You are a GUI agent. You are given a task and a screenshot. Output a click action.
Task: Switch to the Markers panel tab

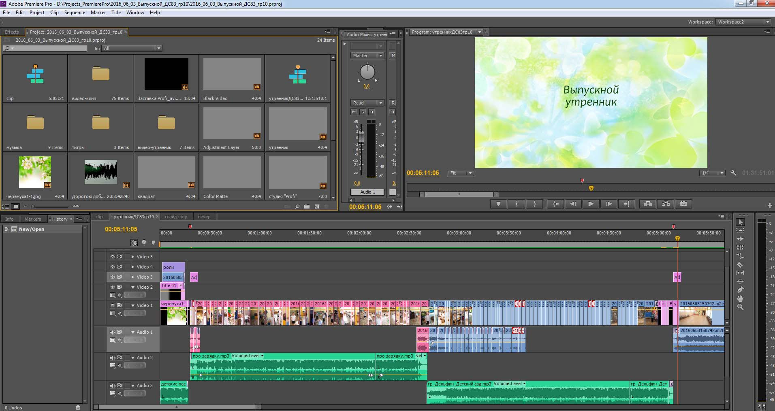pos(33,219)
